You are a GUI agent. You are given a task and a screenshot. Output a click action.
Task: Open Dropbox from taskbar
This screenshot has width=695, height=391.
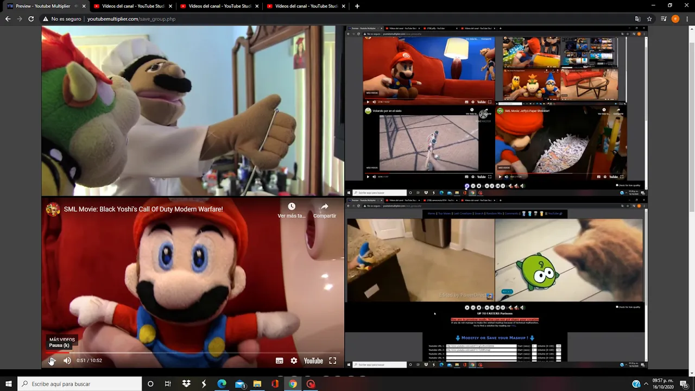[186, 384]
